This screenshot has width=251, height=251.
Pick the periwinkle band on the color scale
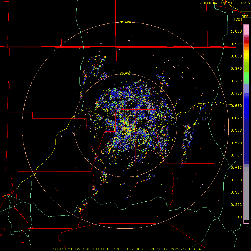pyautogui.click(x=246, y=88)
